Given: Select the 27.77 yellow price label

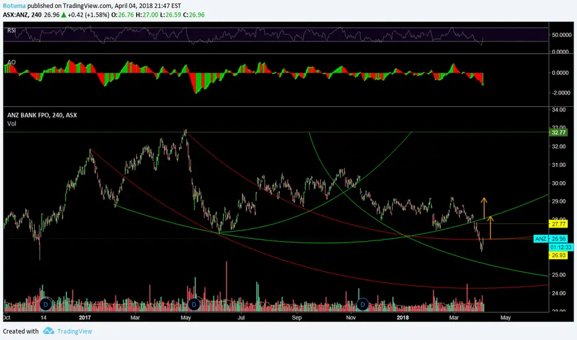Looking at the screenshot, I should (x=558, y=224).
